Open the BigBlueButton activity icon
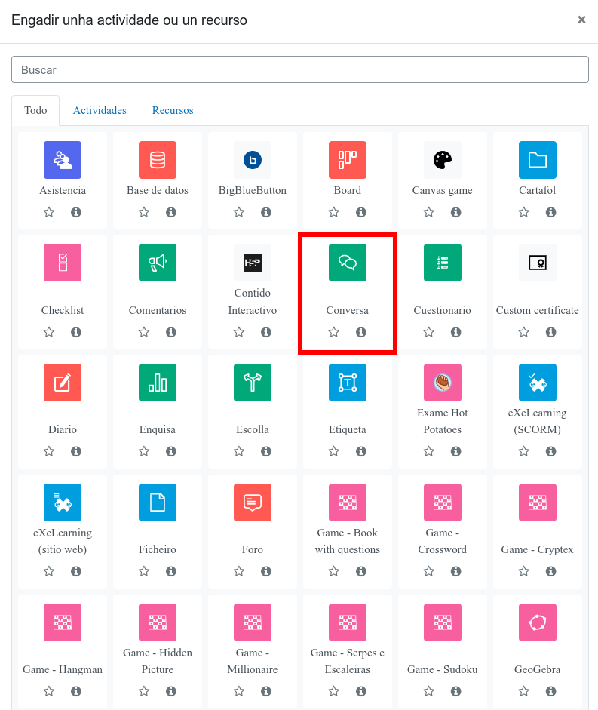This screenshot has height=710, width=598. pos(253,160)
